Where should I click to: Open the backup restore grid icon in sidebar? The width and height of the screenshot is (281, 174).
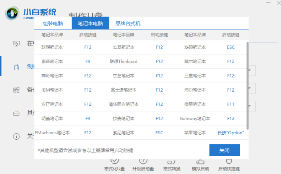coord(16,90)
